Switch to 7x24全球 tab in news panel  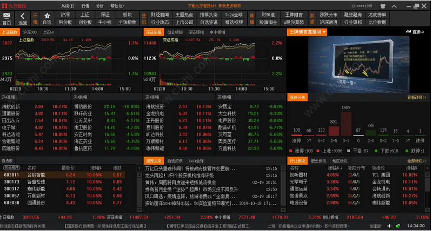coord(196,161)
